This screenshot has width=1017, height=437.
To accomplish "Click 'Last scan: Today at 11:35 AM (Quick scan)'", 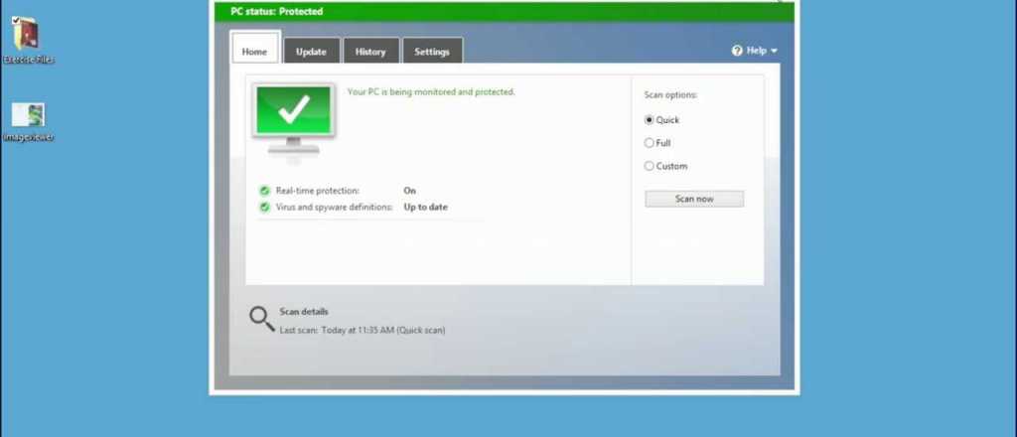I will click(363, 331).
